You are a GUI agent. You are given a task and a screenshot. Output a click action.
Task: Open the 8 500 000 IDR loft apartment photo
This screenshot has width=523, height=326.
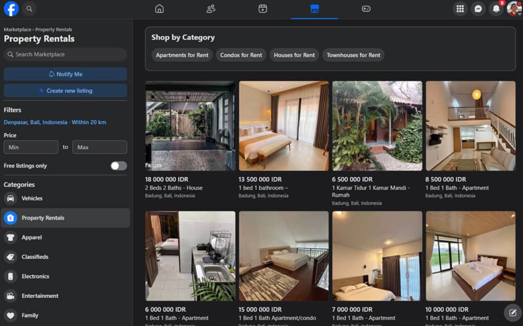click(470, 126)
